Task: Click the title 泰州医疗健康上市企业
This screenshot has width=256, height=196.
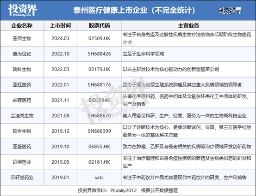Action: pyautogui.click(x=110, y=10)
